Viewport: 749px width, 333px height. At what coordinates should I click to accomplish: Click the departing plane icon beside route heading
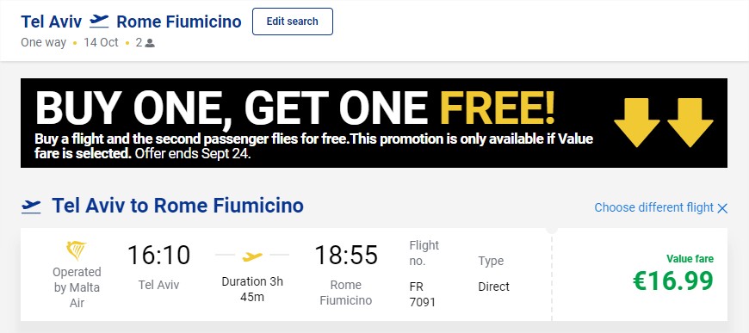[x=32, y=206]
